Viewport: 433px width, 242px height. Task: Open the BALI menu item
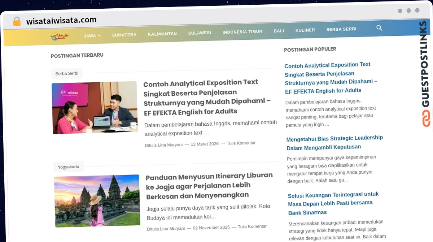click(x=279, y=31)
